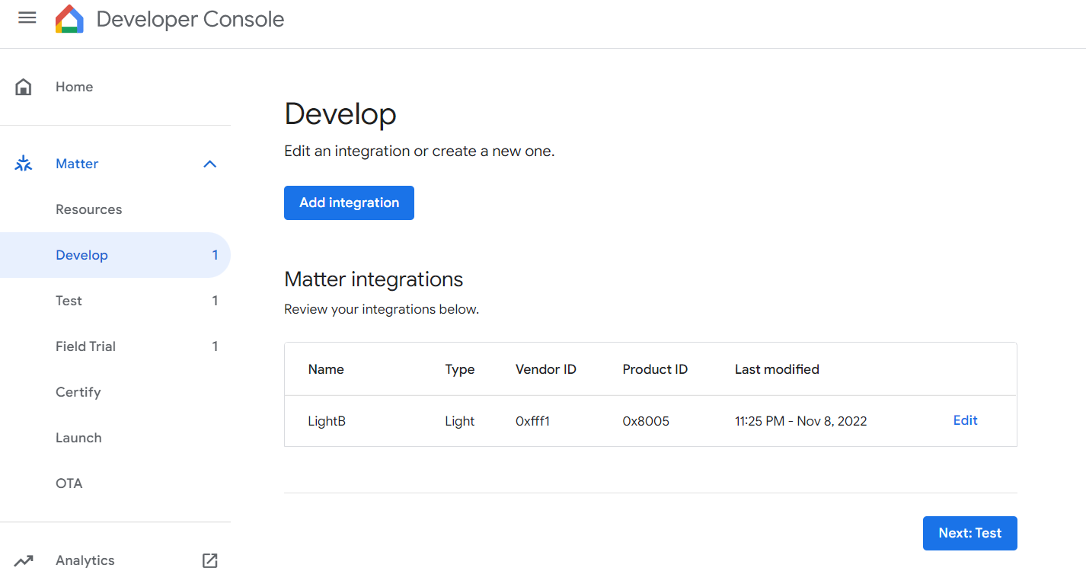
Task: Click the Developer Console title
Action: click(x=190, y=19)
